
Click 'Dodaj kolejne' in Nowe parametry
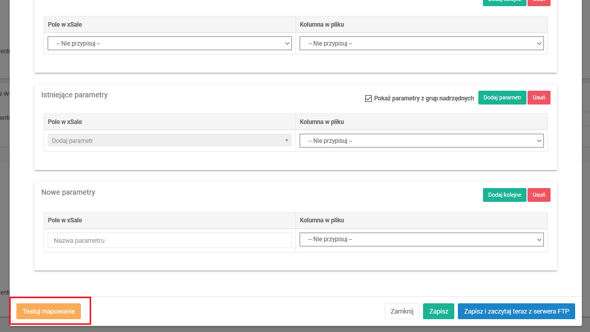[504, 195]
